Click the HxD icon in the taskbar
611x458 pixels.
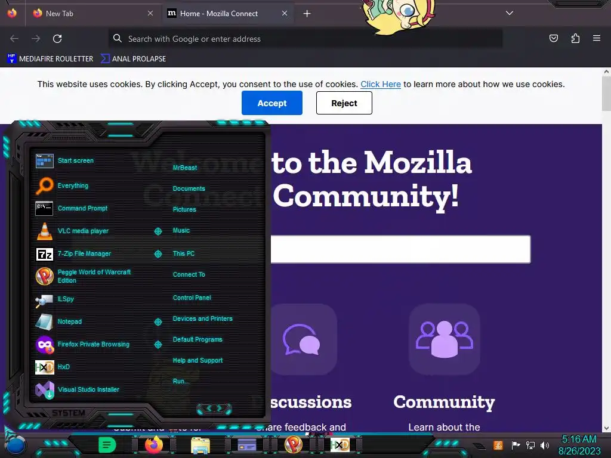click(340, 445)
